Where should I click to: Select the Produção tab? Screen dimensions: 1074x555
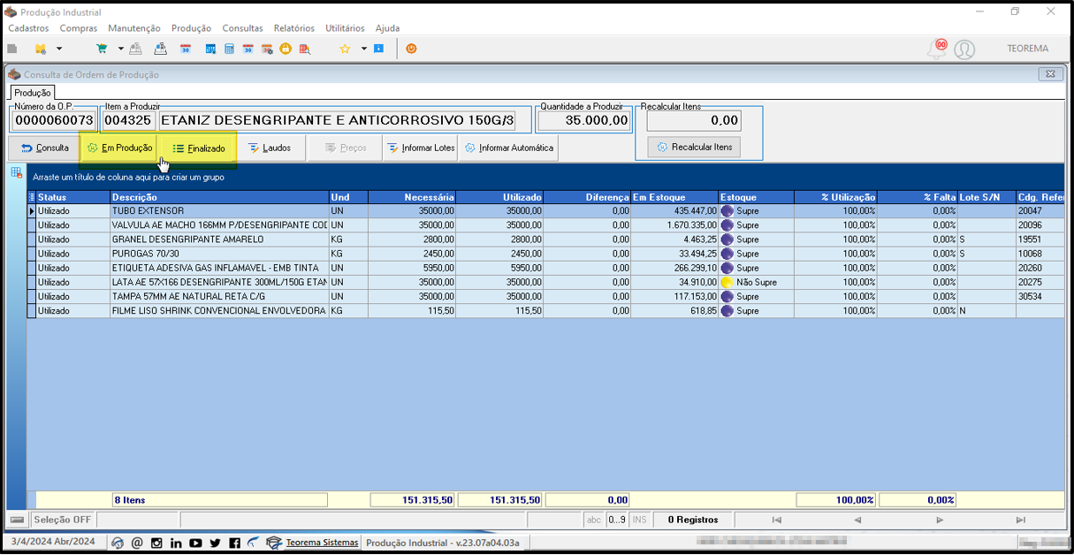click(x=33, y=92)
